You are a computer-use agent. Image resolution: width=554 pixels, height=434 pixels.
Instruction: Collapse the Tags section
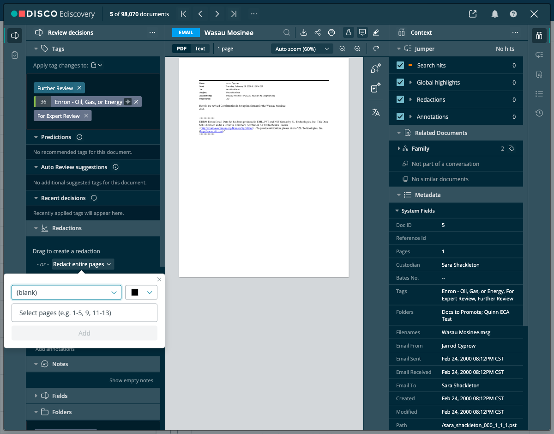pos(36,49)
